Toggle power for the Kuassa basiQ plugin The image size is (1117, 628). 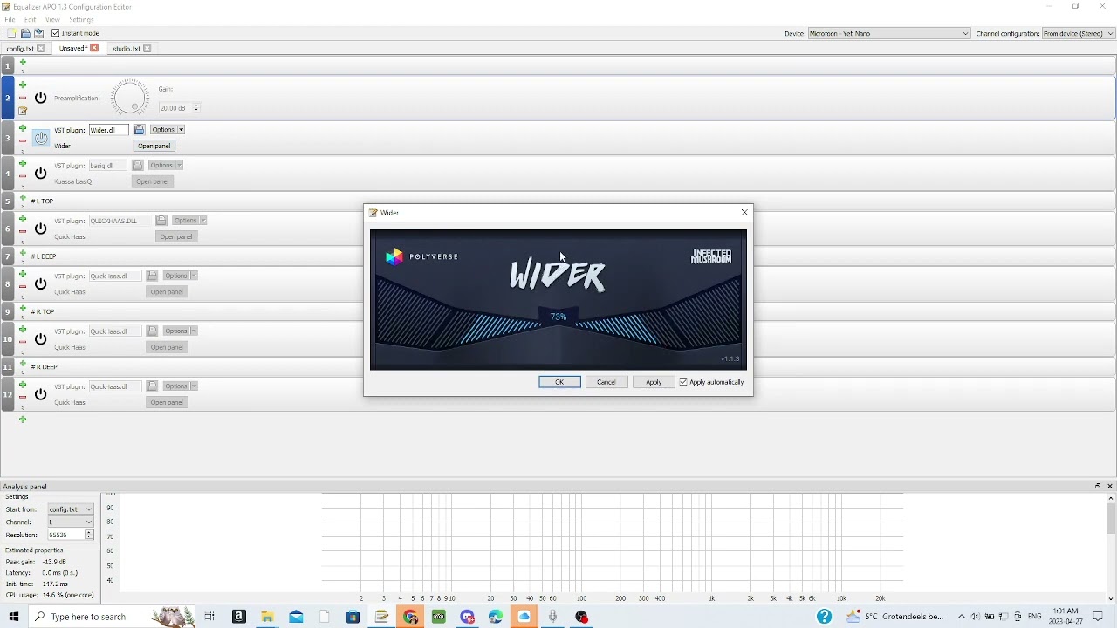click(40, 173)
